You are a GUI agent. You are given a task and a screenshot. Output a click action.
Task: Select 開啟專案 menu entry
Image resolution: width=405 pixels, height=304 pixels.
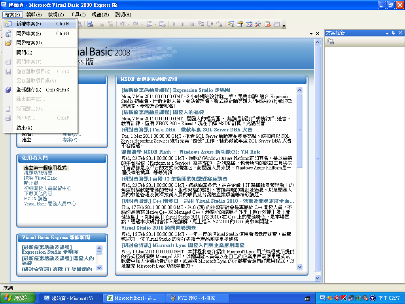click(x=40, y=33)
